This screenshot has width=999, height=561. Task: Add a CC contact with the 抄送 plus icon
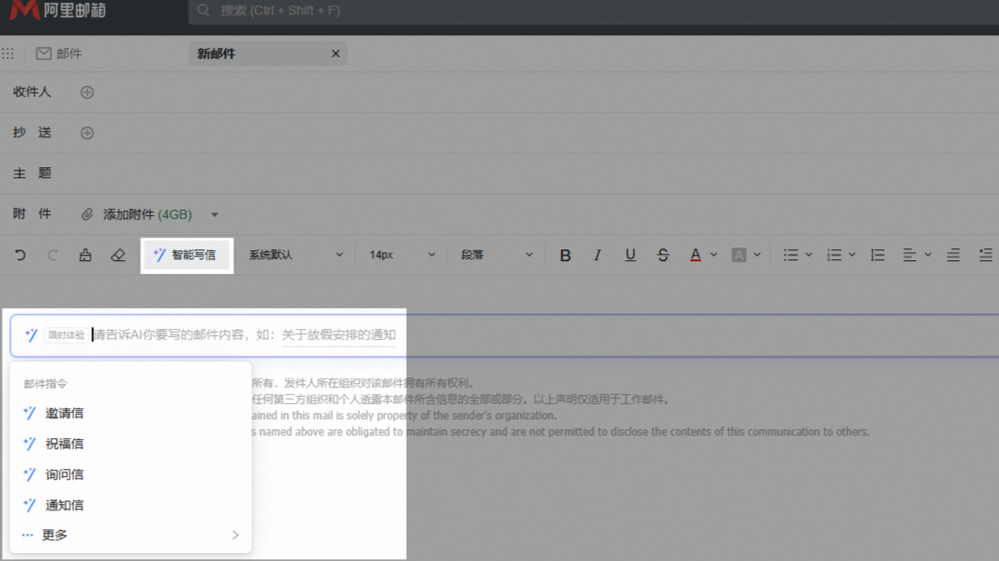[88, 133]
